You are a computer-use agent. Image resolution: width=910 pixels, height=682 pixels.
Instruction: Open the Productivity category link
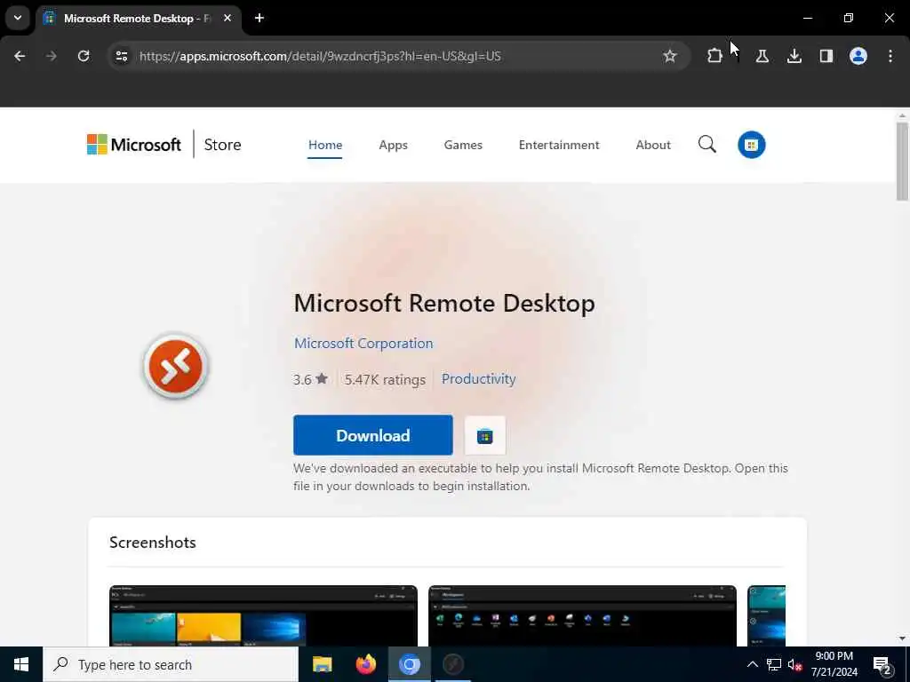pyautogui.click(x=478, y=378)
